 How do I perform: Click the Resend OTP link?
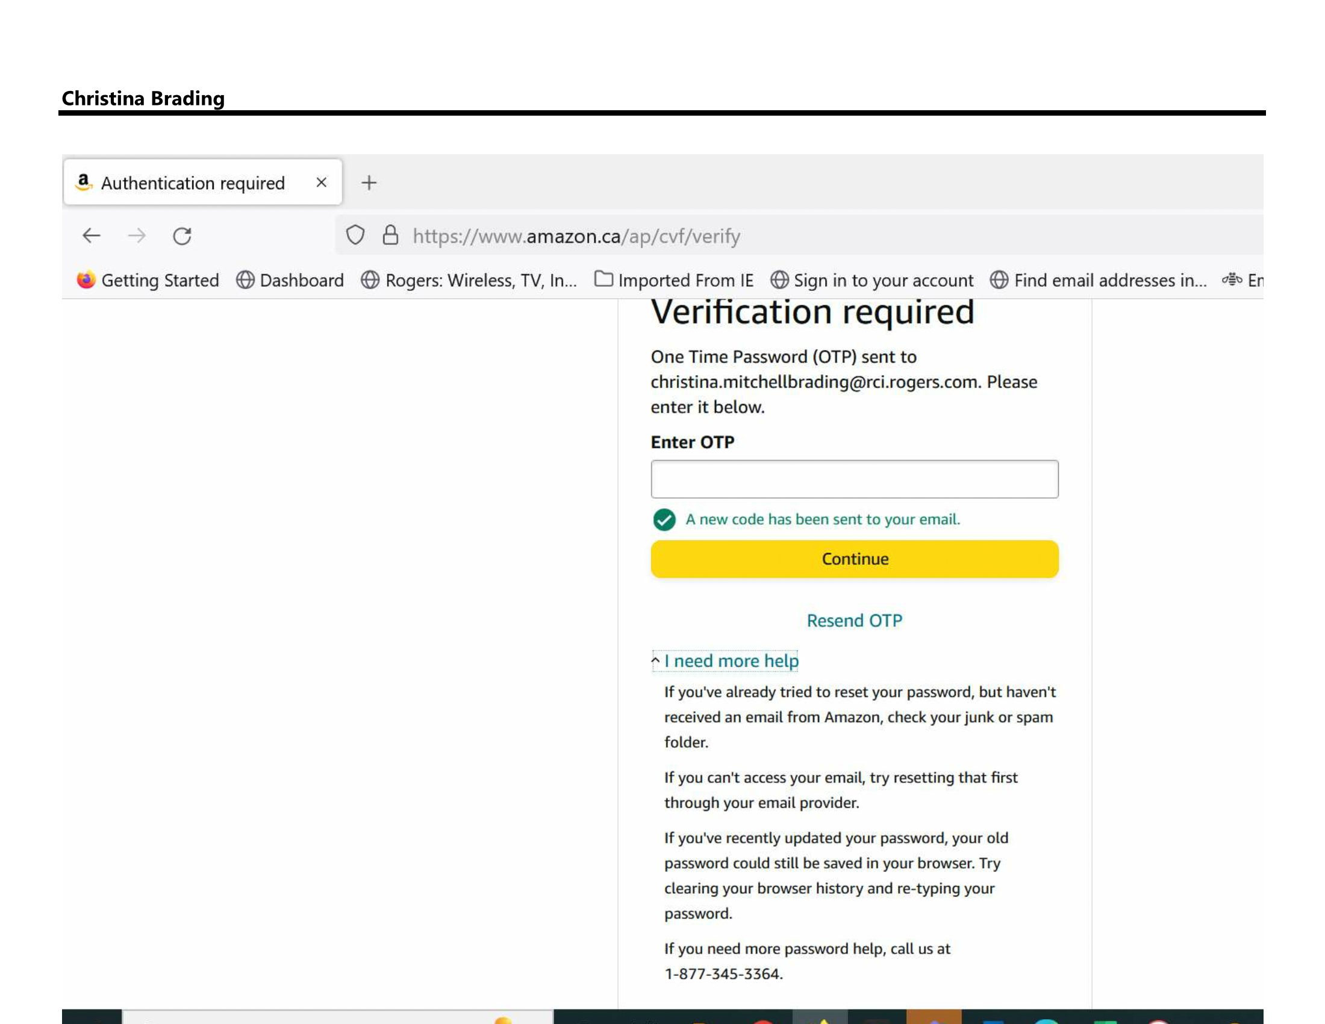[x=854, y=620]
